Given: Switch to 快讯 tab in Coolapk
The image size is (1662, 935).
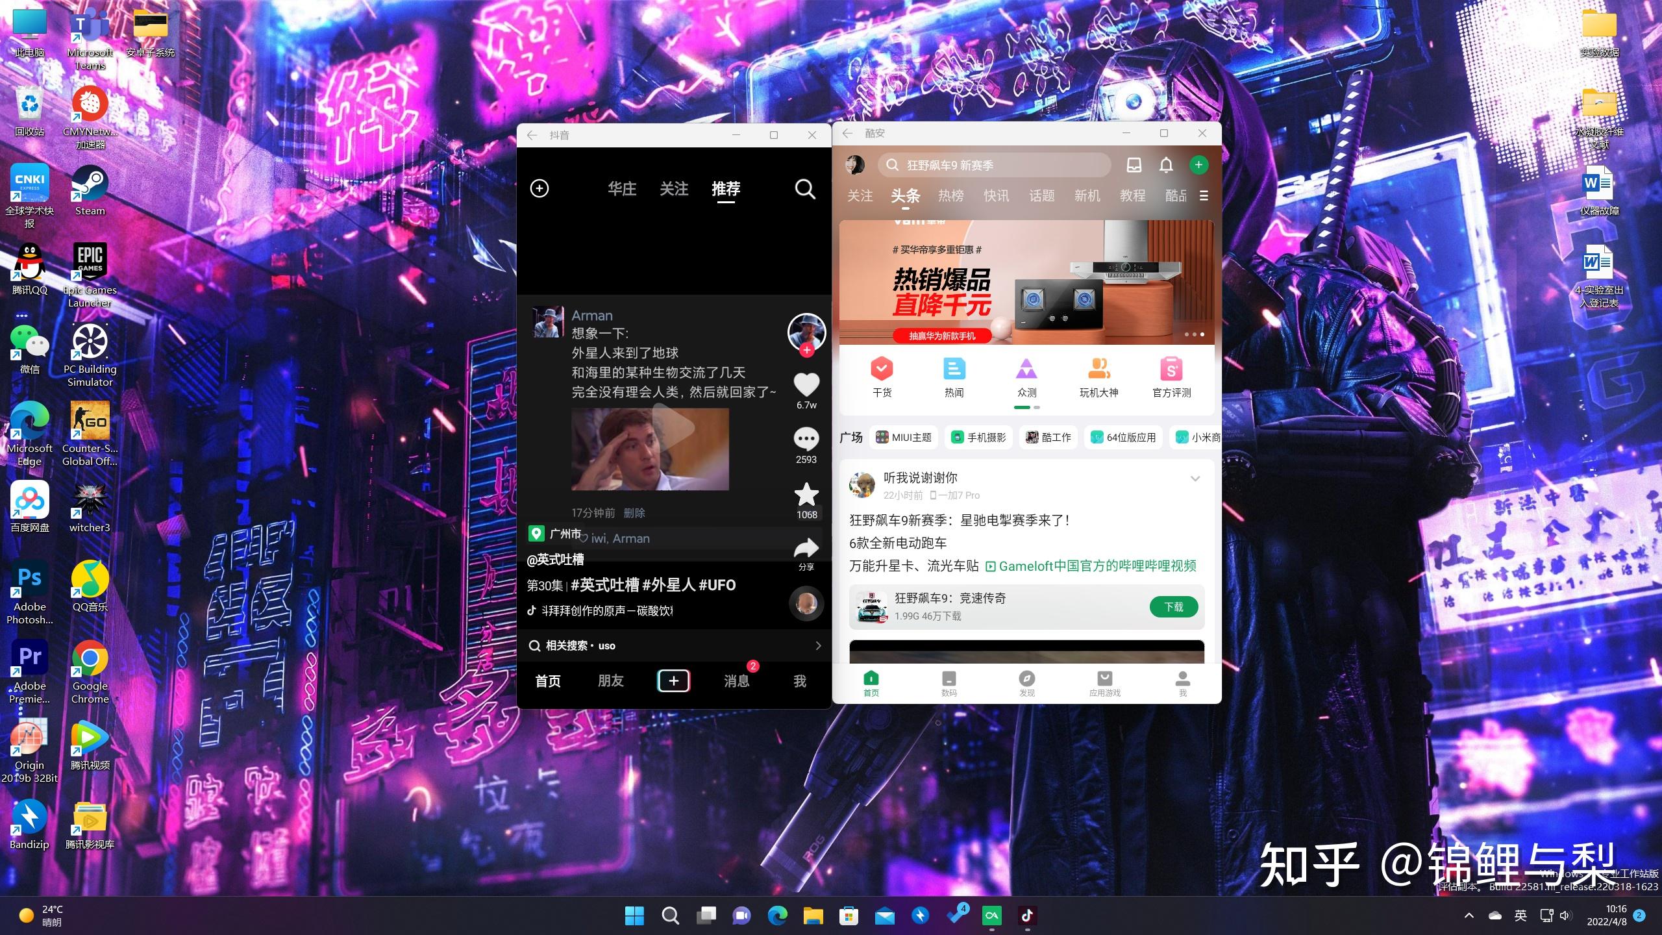Looking at the screenshot, I should click(x=997, y=195).
